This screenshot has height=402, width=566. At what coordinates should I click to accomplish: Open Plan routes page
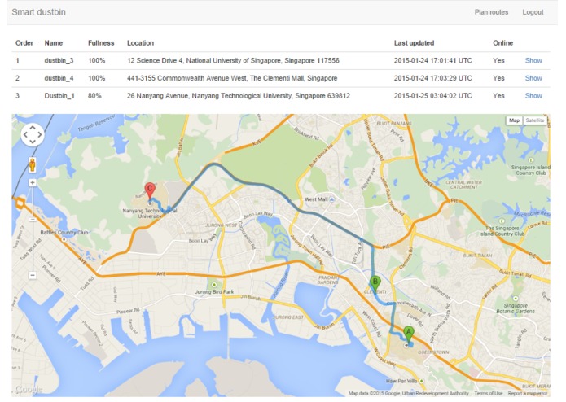tap(491, 12)
